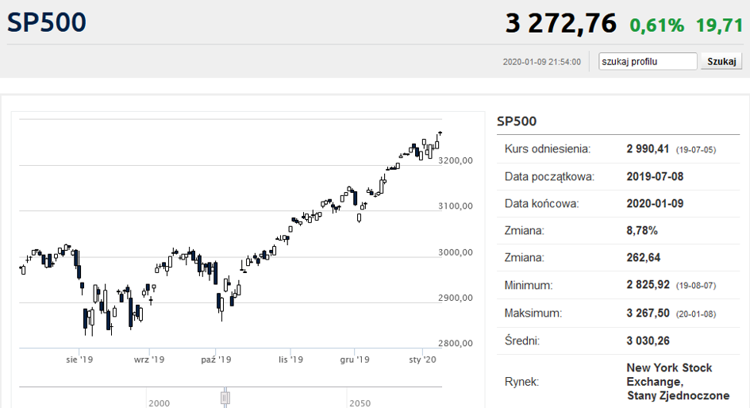Click the Maksimum value 3 267,50
Image resolution: width=750 pixels, height=408 pixels.
point(648,314)
